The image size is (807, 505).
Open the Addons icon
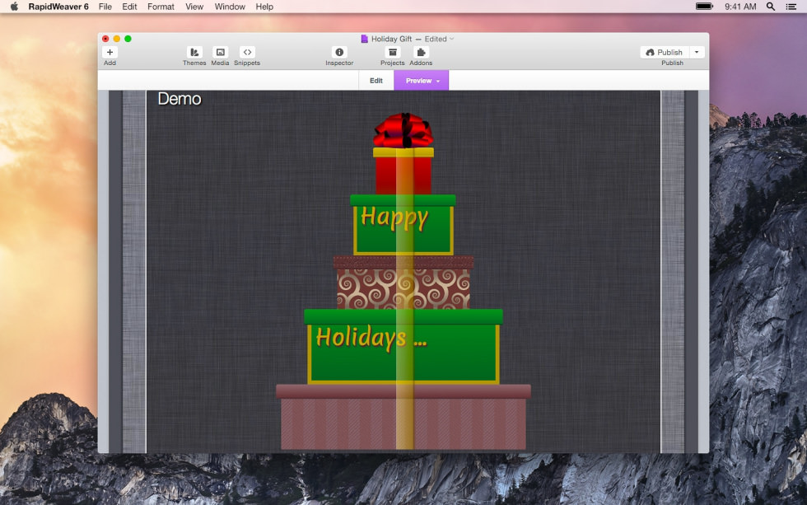coord(421,52)
